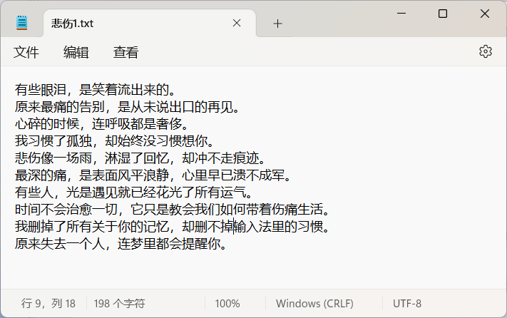Open the 编辑 menu
The height and width of the screenshot is (318, 507).
point(76,52)
